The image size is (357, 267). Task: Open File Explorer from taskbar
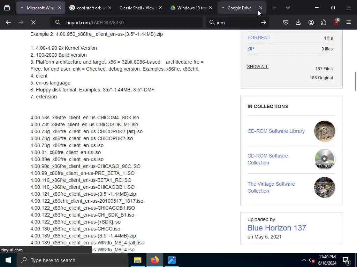click(137, 260)
